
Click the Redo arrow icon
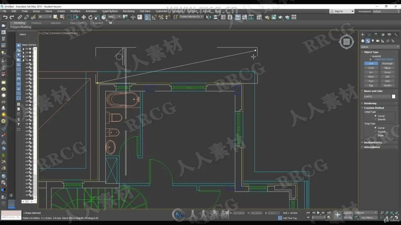12,17
